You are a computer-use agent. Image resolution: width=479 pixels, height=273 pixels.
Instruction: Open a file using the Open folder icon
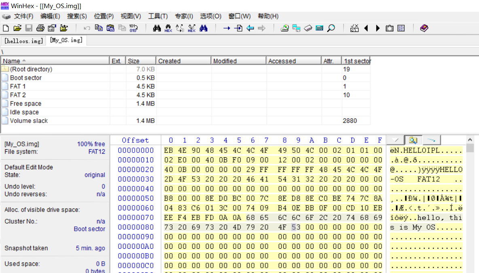17,28
